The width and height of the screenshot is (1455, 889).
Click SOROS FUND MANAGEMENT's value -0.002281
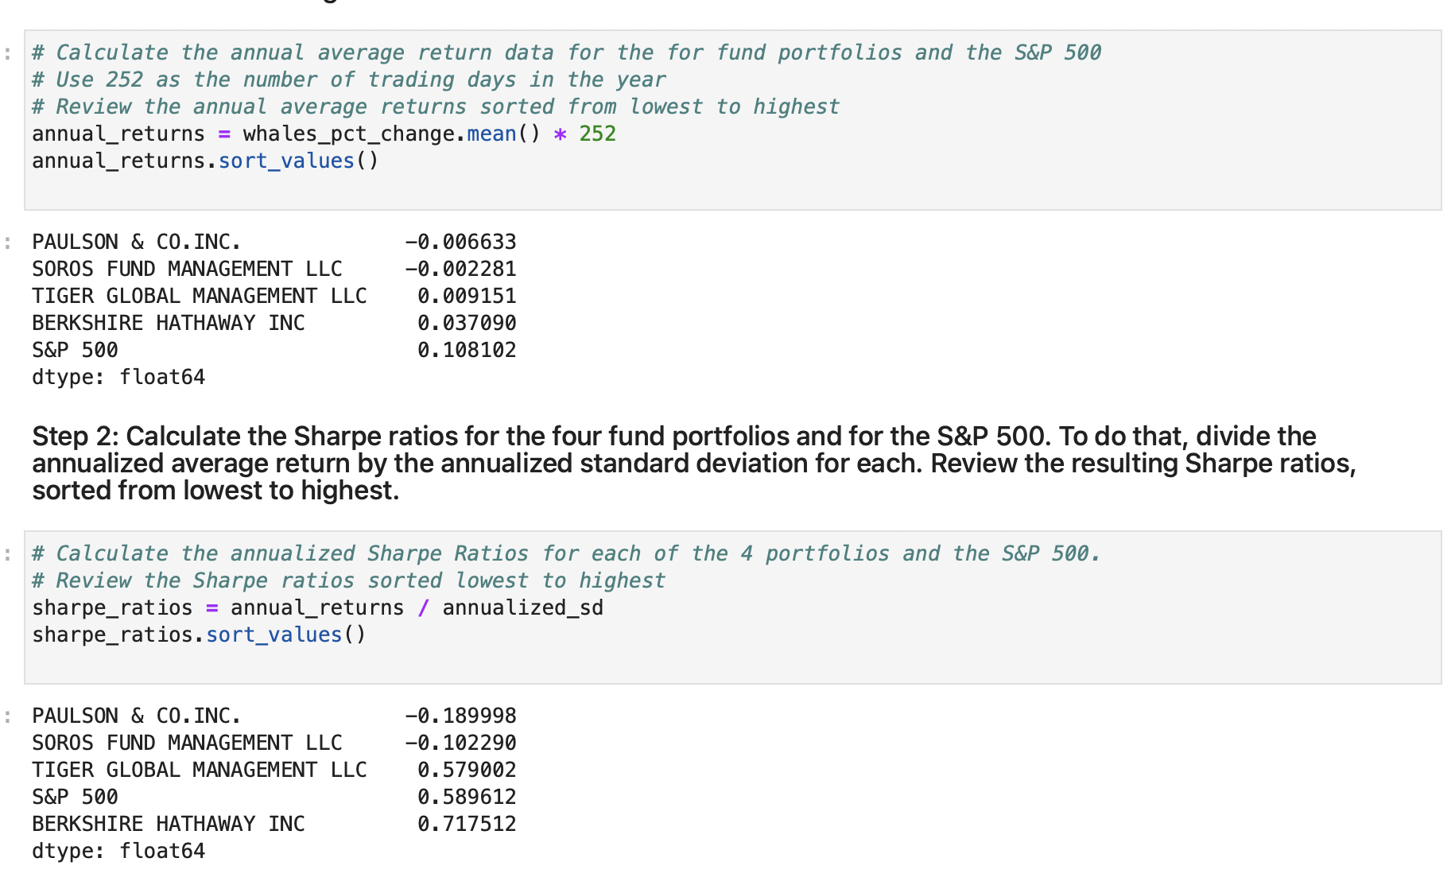[x=459, y=268]
